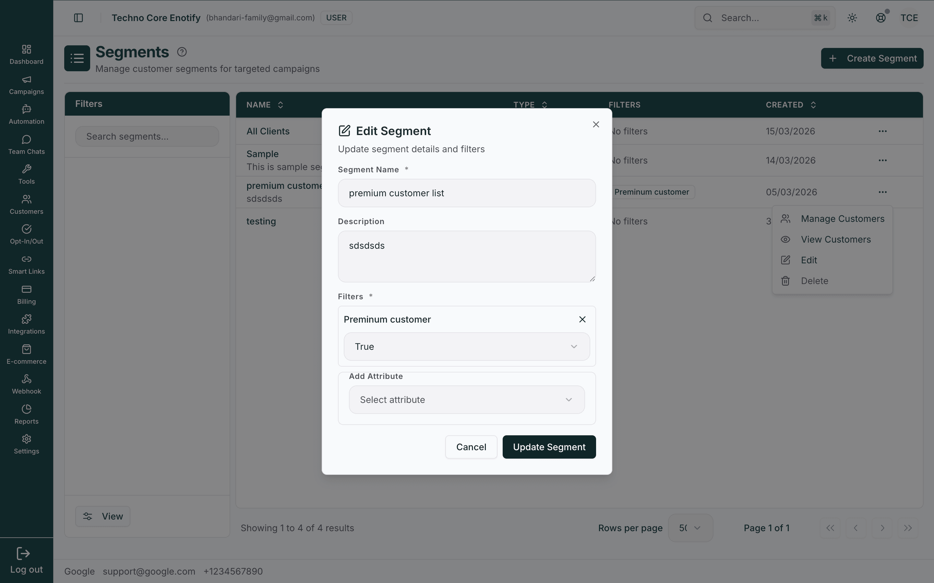Expand the Select attribute dropdown
The image size is (934, 583).
467,400
